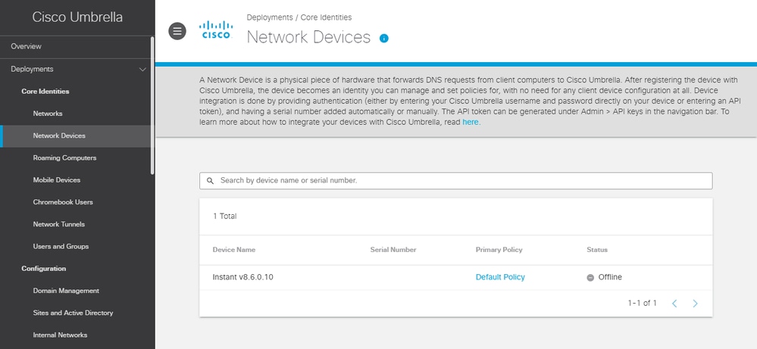Go to next page arrow
The height and width of the screenshot is (349, 757).
[x=695, y=304]
